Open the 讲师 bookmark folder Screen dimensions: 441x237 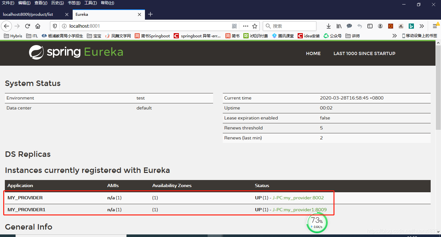pos(353,36)
